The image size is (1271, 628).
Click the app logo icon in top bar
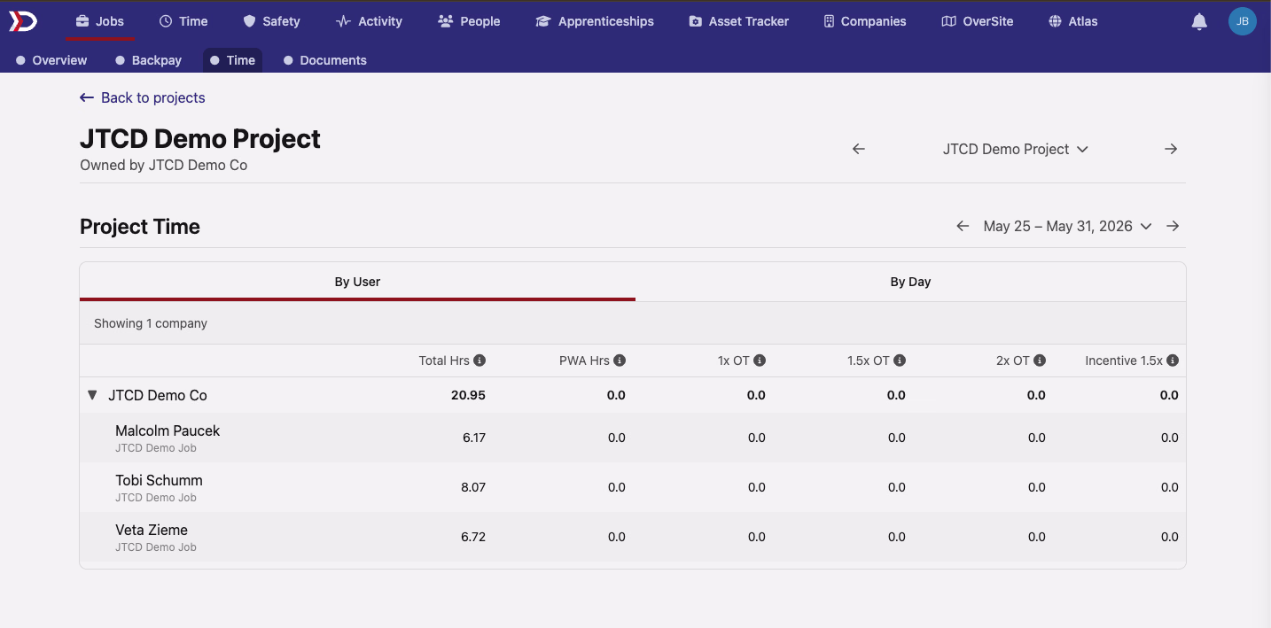[x=23, y=21]
